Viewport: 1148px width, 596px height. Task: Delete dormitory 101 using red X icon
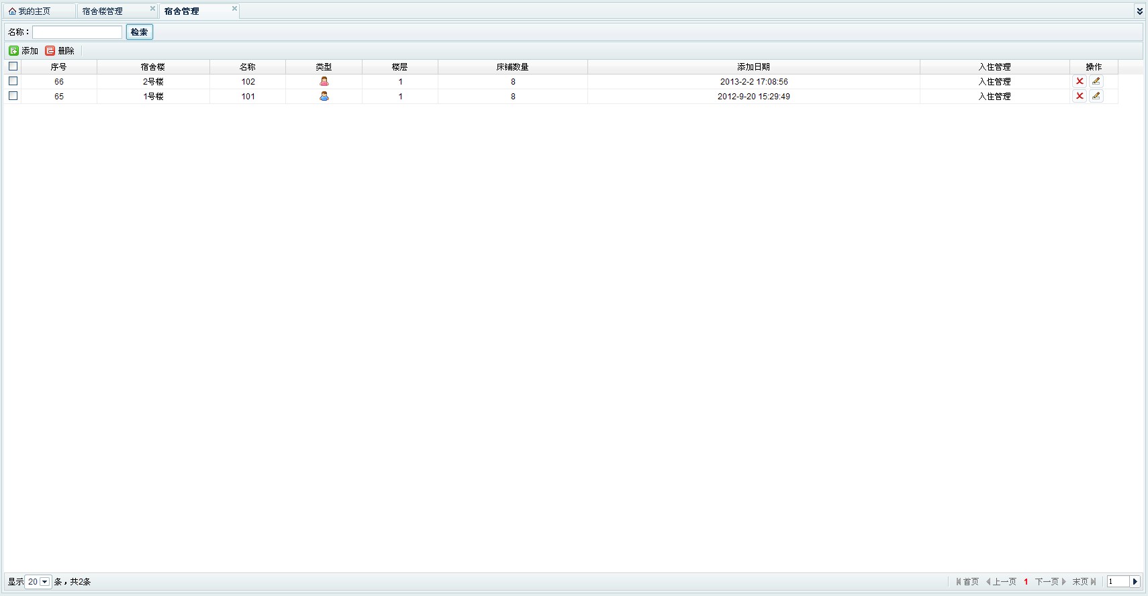[x=1080, y=96]
